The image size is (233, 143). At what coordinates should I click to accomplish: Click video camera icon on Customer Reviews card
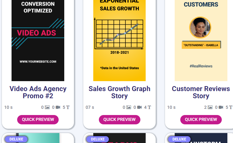[x=221, y=107]
